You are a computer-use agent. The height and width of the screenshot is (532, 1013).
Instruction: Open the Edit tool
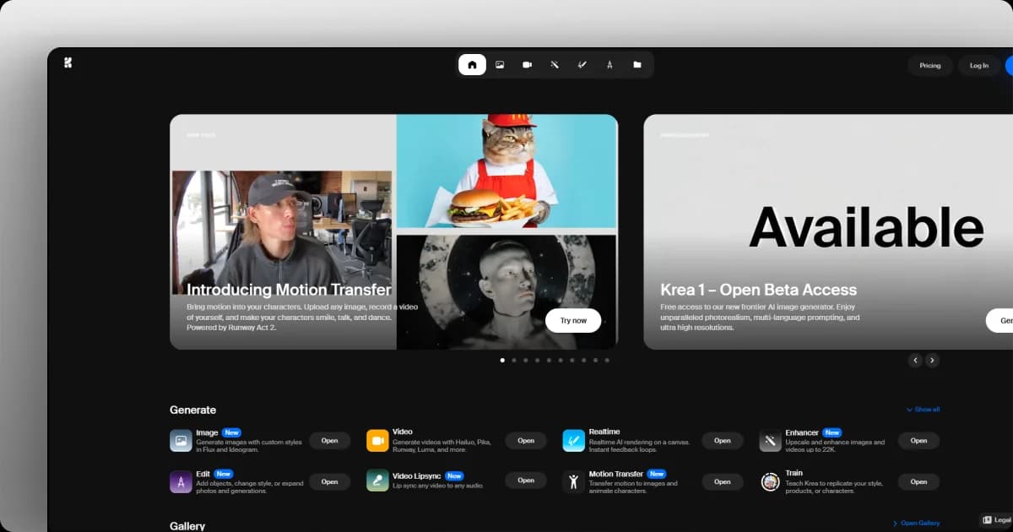pyautogui.click(x=329, y=481)
